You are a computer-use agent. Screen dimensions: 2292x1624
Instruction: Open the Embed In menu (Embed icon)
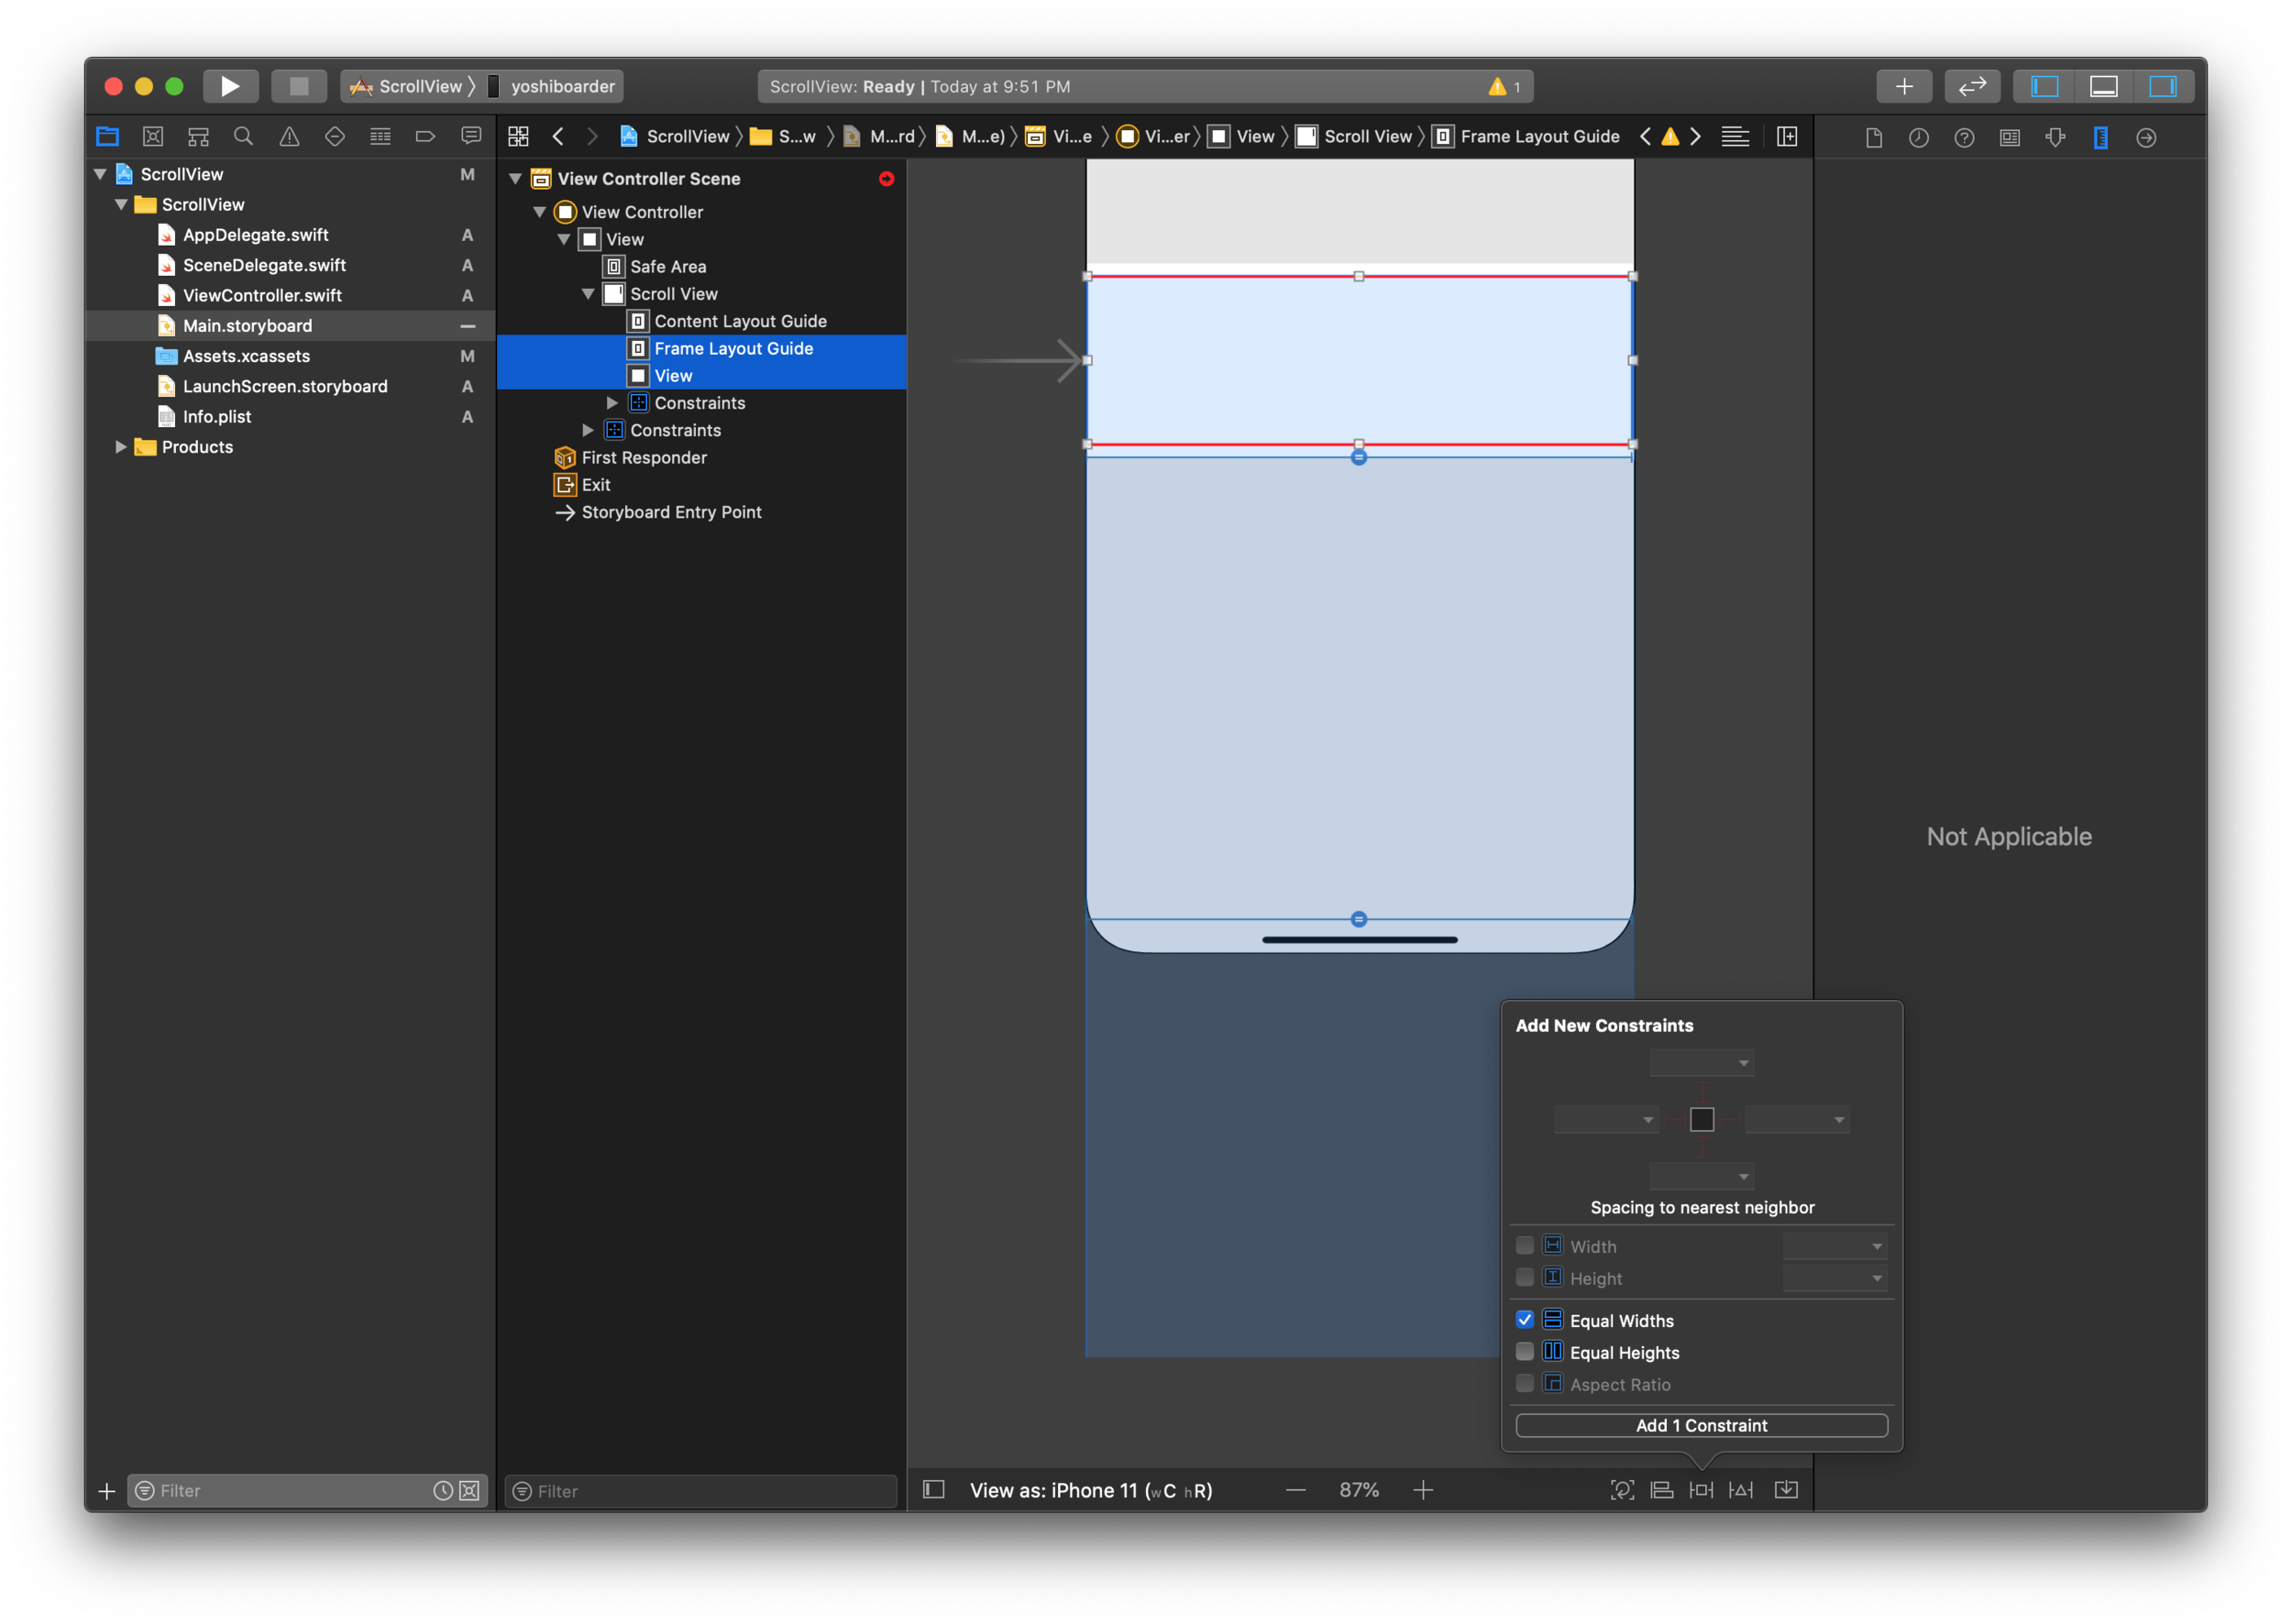coord(1788,1490)
